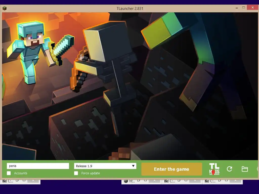Open the game folder icon

[245, 169]
